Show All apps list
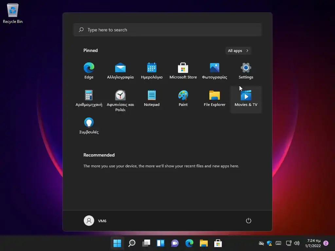Viewport: 335px width, 251px height. [238, 51]
